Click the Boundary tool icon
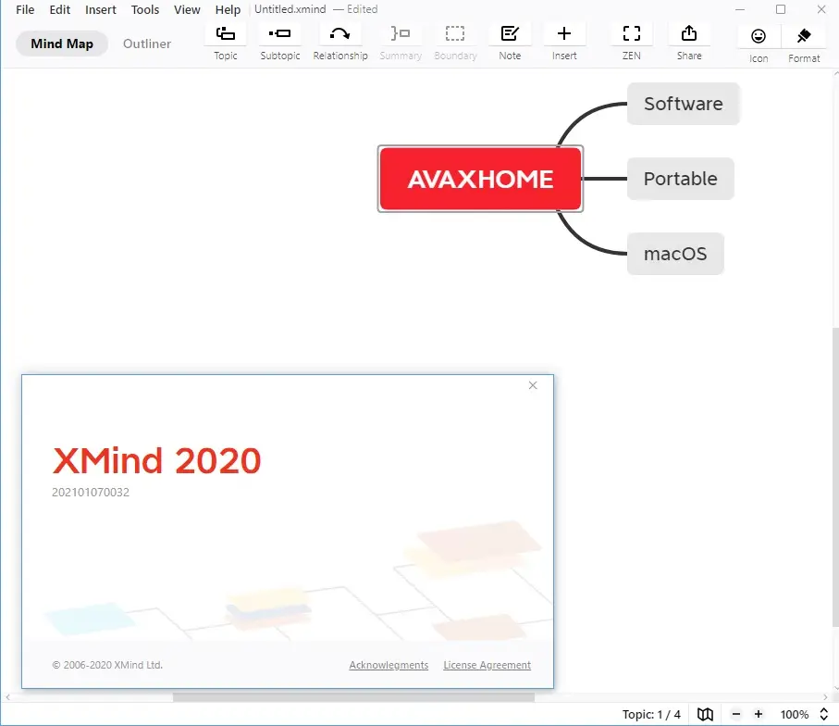This screenshot has width=839, height=726. [x=455, y=33]
